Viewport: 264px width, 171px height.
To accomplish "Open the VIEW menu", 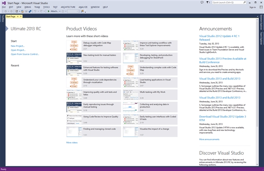I will point(18,7).
